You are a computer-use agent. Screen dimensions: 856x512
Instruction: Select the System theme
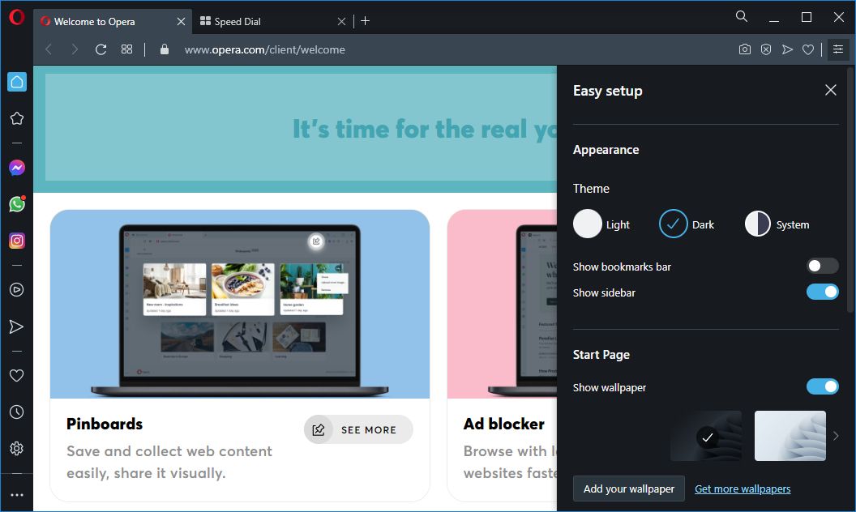[x=777, y=224]
